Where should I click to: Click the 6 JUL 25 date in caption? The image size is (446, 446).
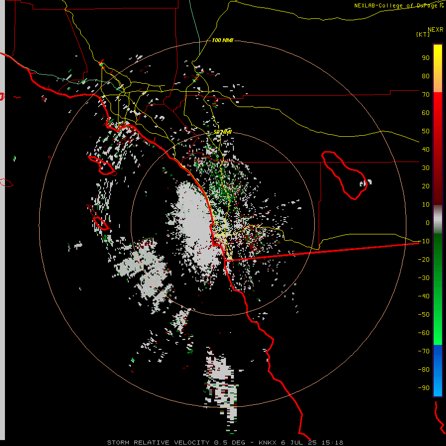tap(299, 443)
